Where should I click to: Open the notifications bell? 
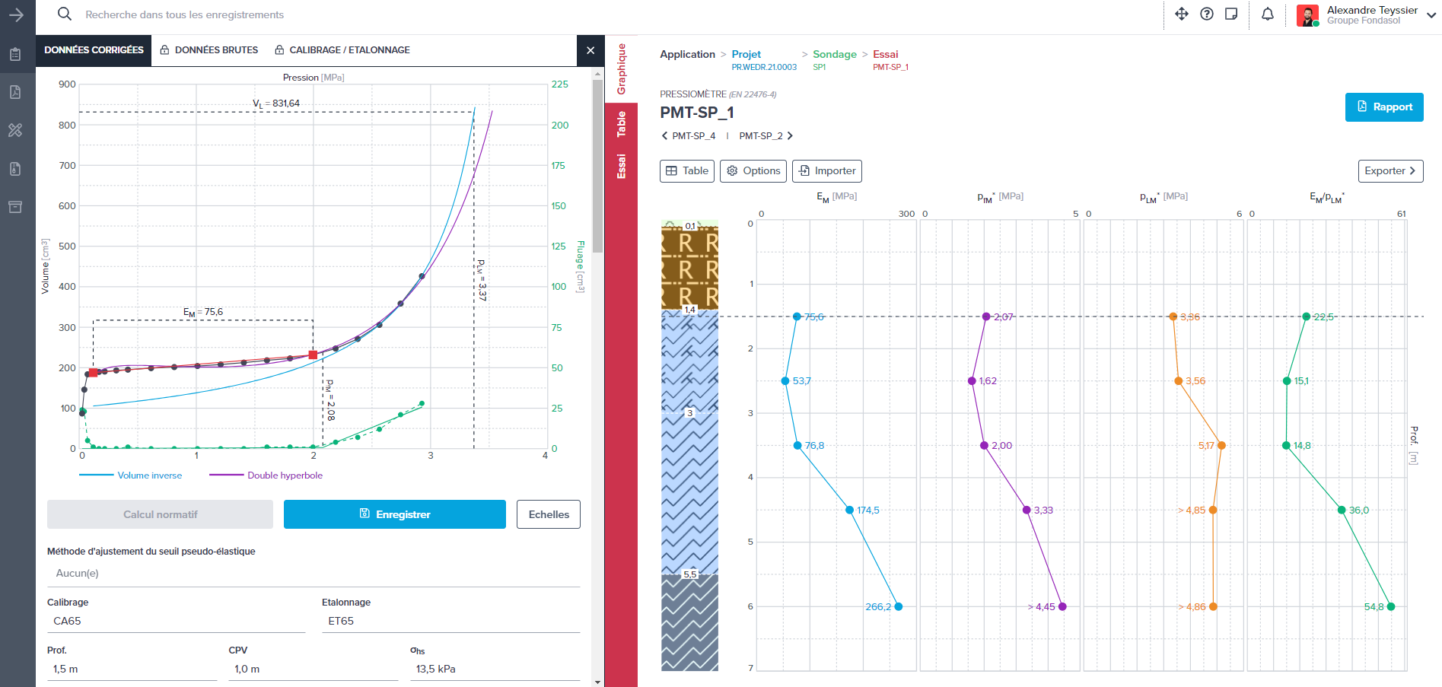click(1268, 14)
